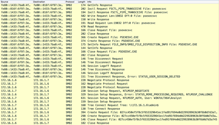The width and height of the screenshot is (219, 125).
Task: Select Close Request File: PSEXESVC.EXE row
Action: pos(109,52)
